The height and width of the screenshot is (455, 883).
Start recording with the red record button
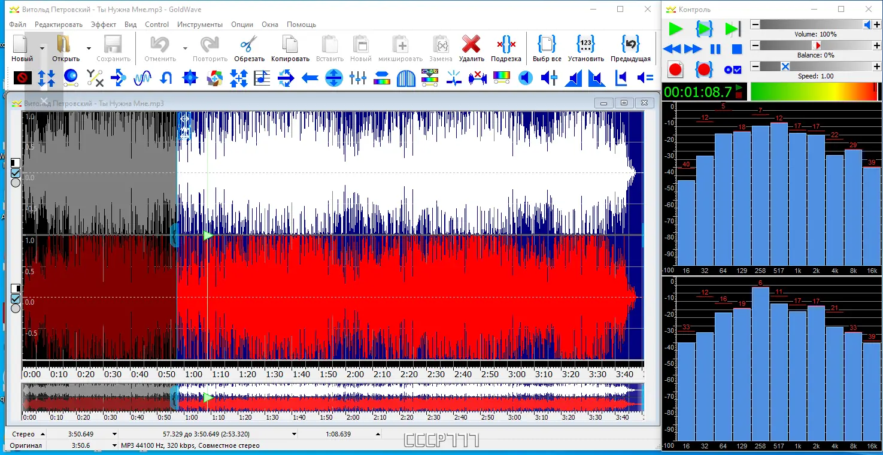(675, 69)
